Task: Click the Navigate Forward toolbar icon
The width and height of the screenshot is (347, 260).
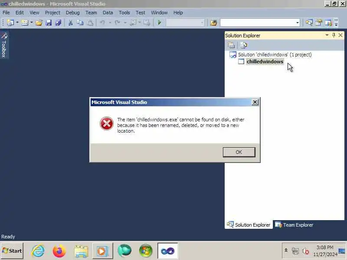Action: coord(147,23)
